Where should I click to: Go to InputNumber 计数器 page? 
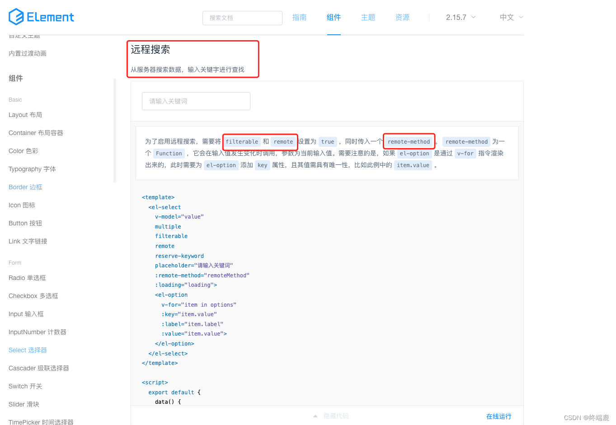[38, 332]
